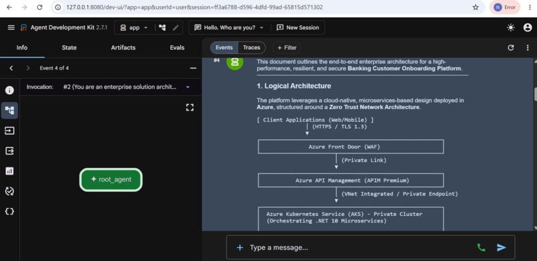This screenshot has height=261, width=537.
Task: Select the Traces view toggle
Action: [x=252, y=48]
